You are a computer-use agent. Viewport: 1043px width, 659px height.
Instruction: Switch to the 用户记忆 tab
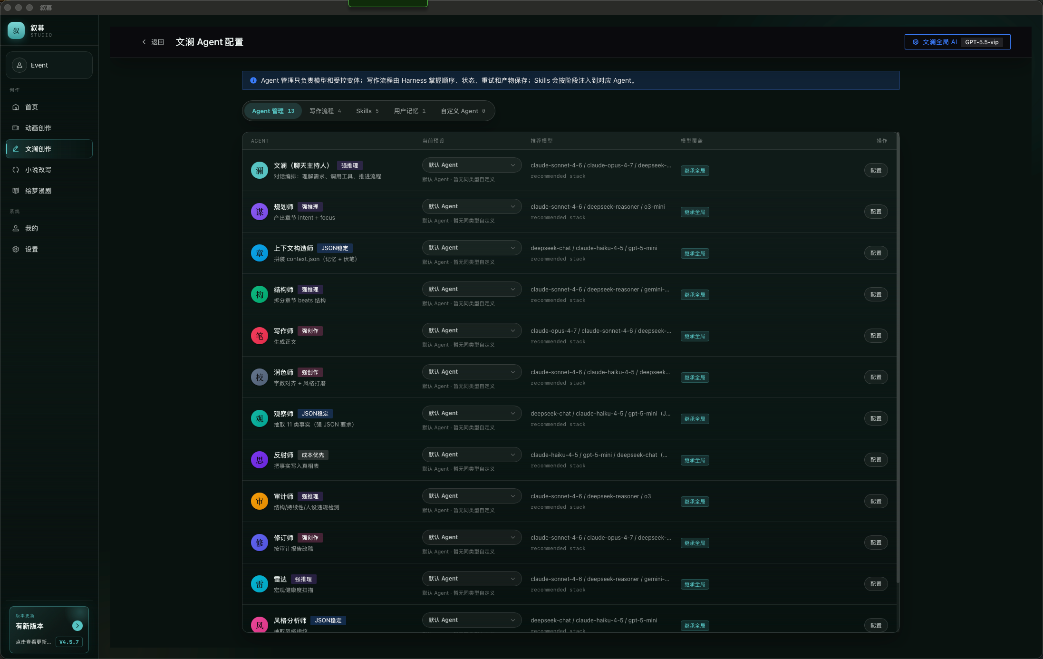click(410, 111)
